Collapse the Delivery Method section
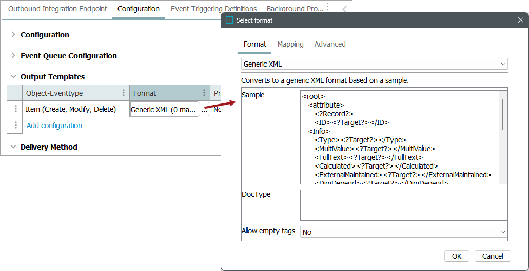Viewport: 529px width, 271px height. pos(13,147)
